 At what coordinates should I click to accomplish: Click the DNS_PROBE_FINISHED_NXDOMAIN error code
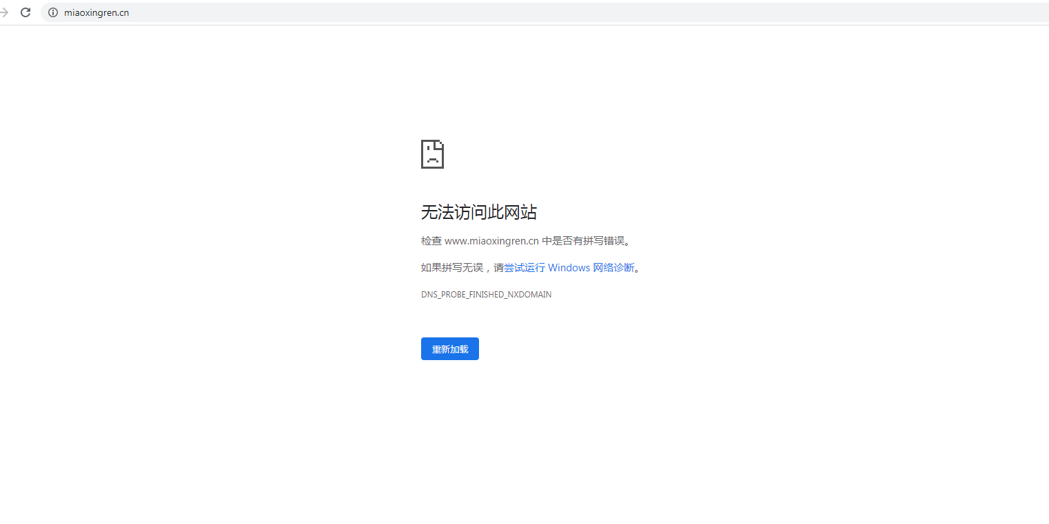click(x=486, y=294)
